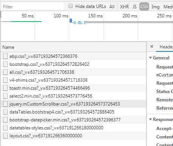Click the 250 ms timeline marker

tap(164, 16)
